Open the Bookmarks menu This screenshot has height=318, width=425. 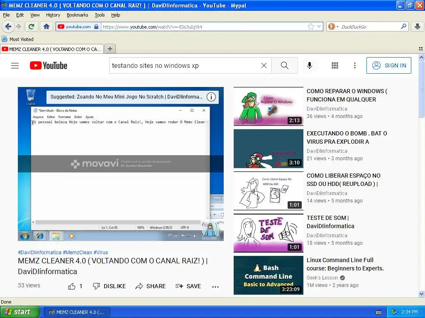coord(78,15)
